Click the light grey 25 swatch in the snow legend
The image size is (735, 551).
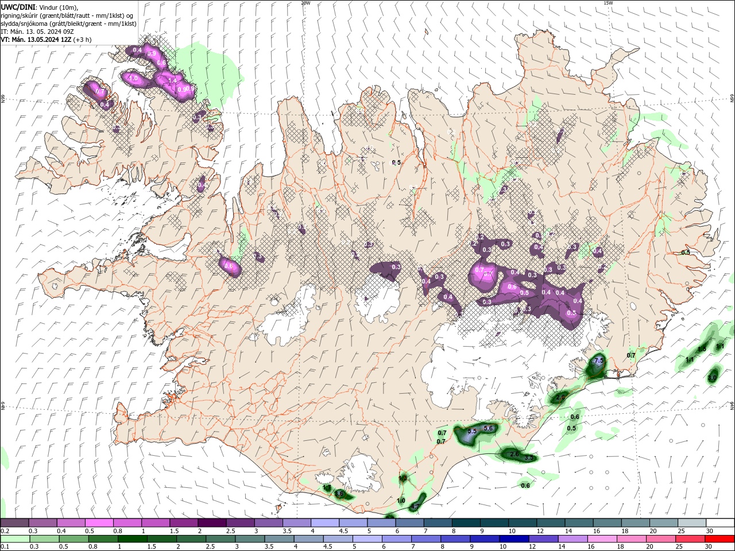pos(691,523)
